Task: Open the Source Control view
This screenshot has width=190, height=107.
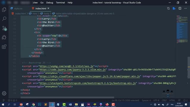Action: 4,28
